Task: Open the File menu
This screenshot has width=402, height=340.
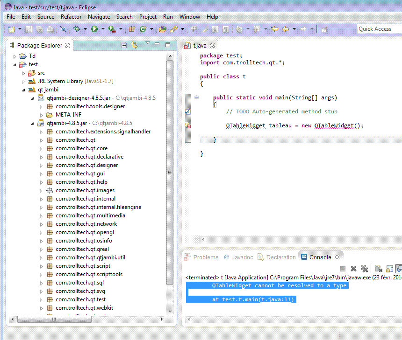Action: click(11, 17)
